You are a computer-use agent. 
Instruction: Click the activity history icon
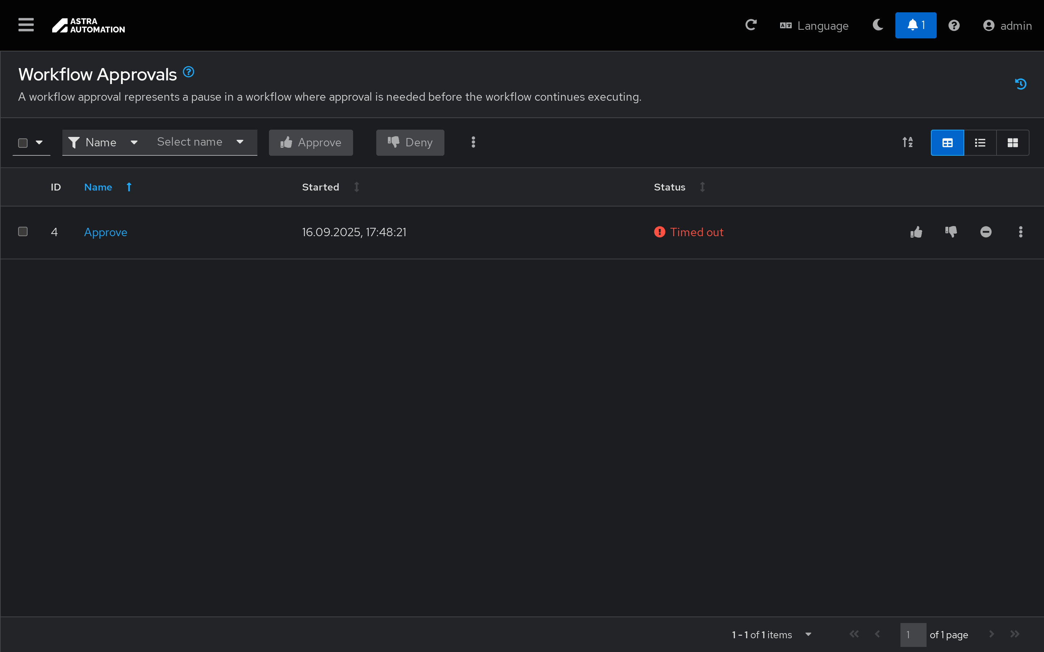point(1020,84)
